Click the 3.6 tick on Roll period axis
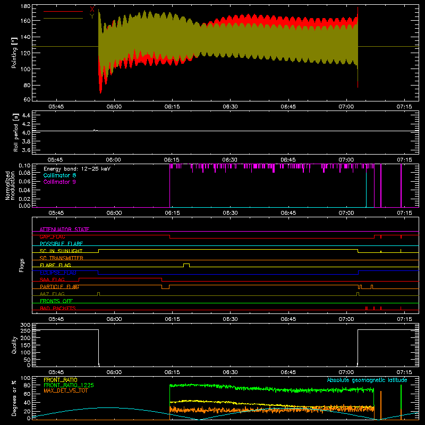Viewport: 425px width, 425px height. tap(26, 150)
